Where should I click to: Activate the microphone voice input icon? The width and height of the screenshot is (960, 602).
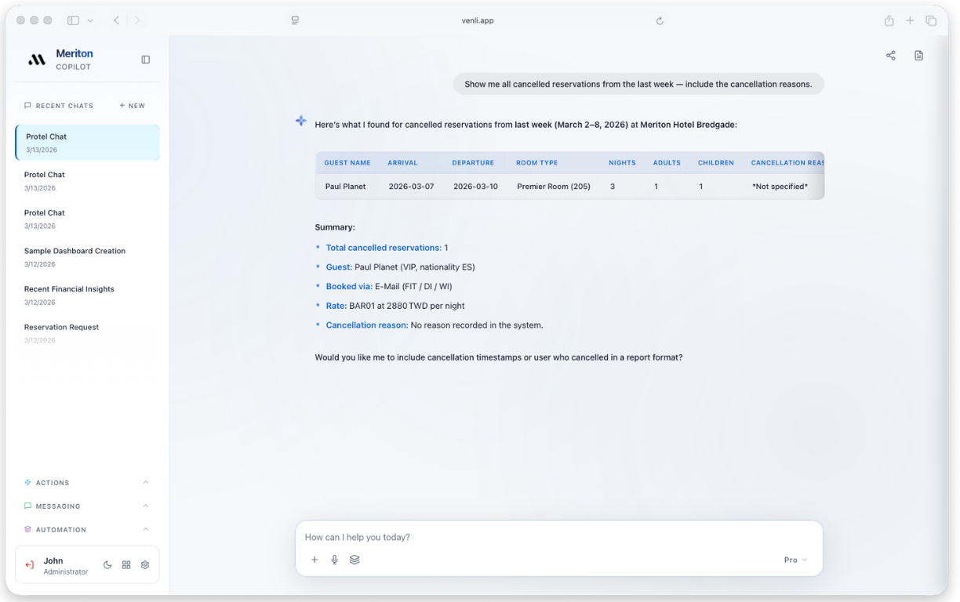point(334,560)
